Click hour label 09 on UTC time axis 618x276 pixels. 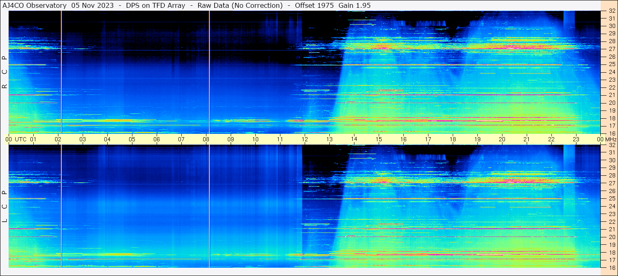click(231, 139)
